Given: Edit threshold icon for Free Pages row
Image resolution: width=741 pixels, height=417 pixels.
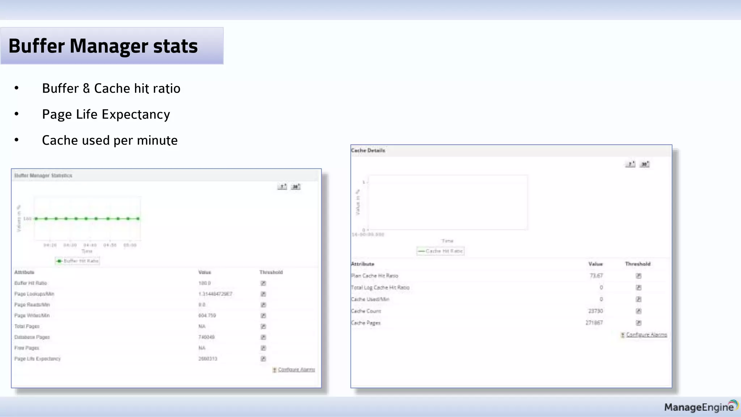Looking at the screenshot, I should [x=263, y=348].
